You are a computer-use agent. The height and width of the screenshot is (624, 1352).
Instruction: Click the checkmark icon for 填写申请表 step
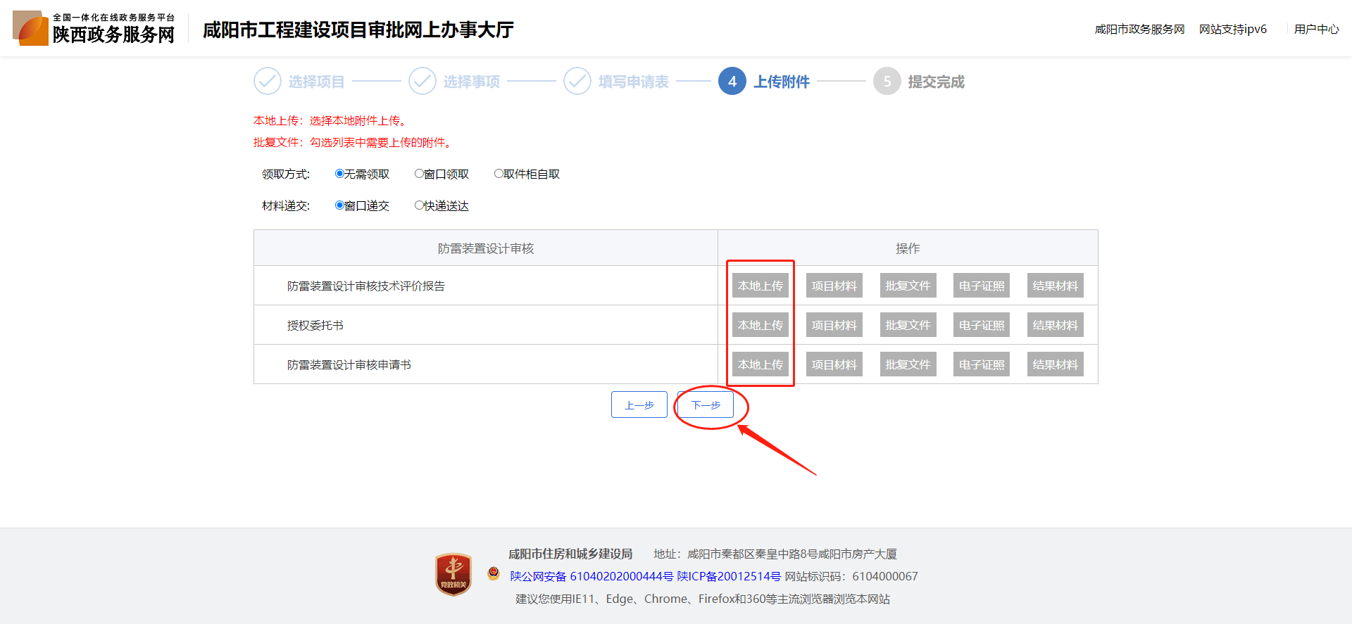577,82
